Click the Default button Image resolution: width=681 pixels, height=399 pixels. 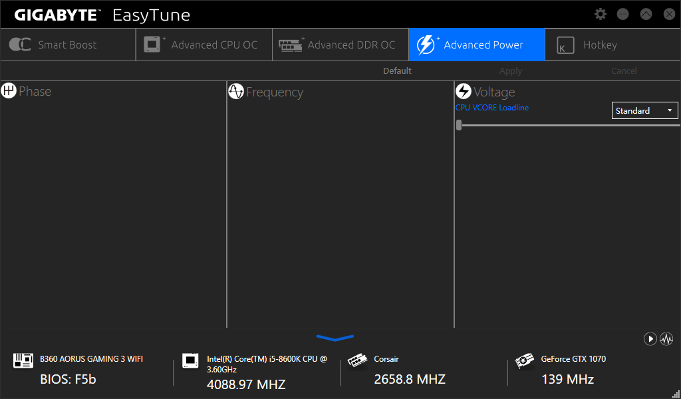coord(397,70)
